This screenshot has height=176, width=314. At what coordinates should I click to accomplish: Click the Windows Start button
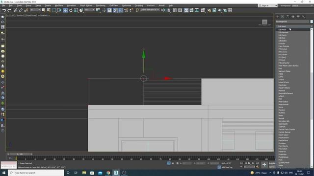coord(3,173)
